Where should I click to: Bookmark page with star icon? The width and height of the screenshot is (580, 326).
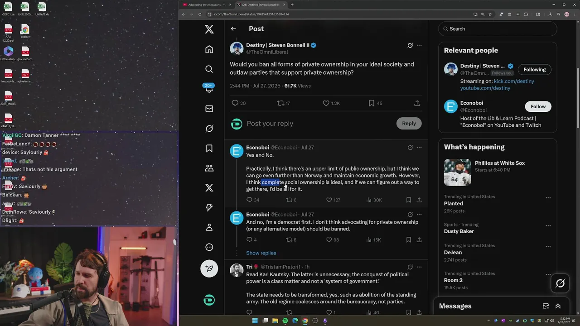[x=490, y=14]
